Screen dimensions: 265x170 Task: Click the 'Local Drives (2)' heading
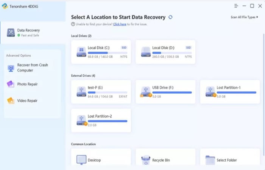pyautogui.click(x=81, y=36)
